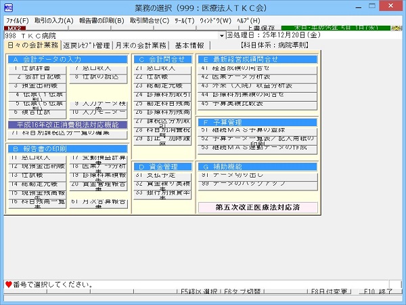Click button 12 現預金出納帳
406x305 pixels.
[x=37, y=169]
